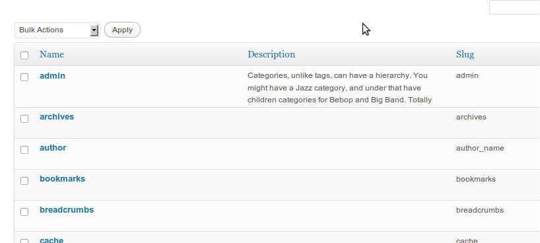Open the breadcrumbs category link
This screenshot has height=243, width=540.
pos(67,210)
